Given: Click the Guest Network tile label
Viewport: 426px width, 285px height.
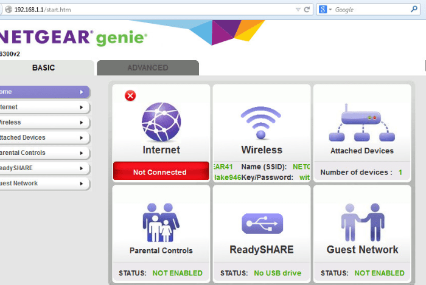Looking at the screenshot, I should point(363,250).
